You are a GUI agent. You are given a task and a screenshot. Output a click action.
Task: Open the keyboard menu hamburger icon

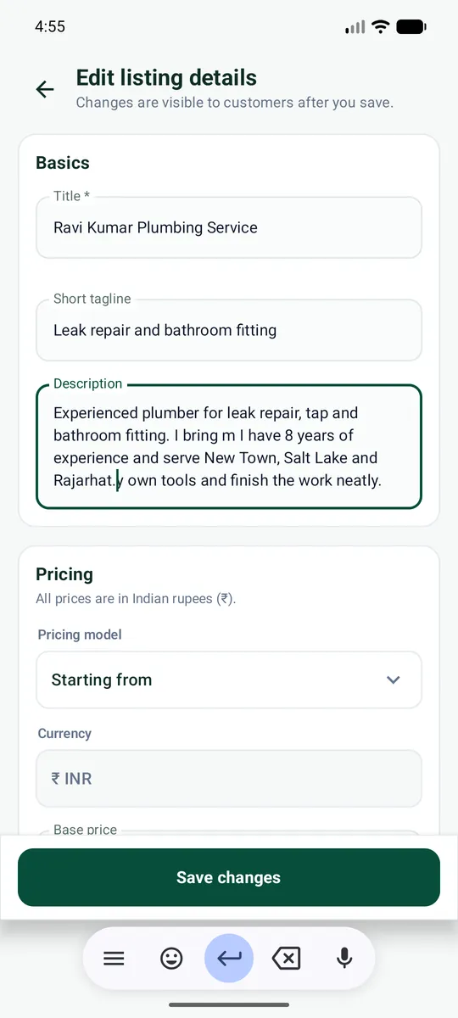114,959
